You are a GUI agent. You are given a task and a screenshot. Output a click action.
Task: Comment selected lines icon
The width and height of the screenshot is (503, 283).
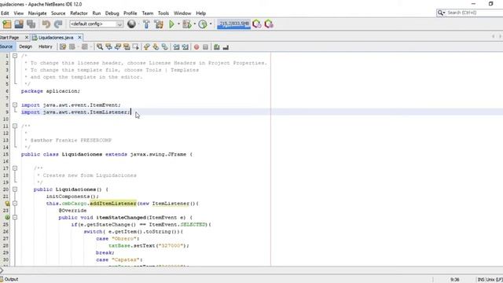click(x=217, y=47)
